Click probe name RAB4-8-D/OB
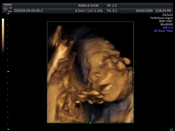 click(x=88, y=5)
